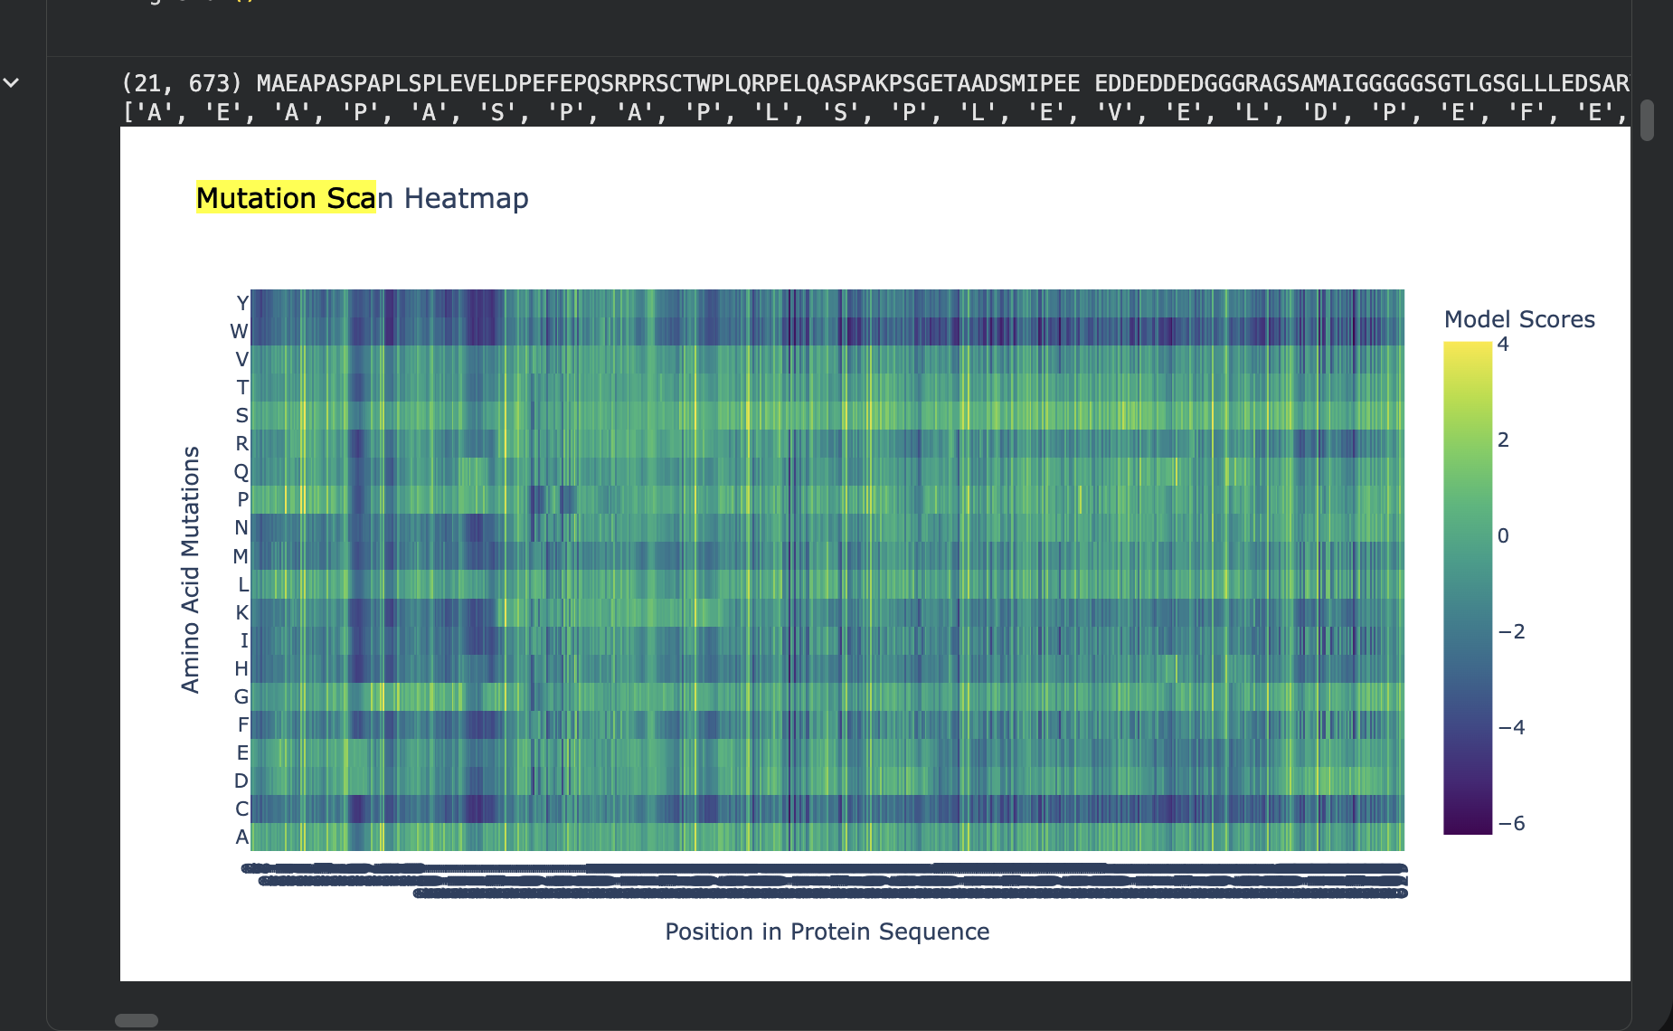Click colorbar tick label 4
Image resolution: width=1673 pixels, height=1031 pixels.
1503,344
